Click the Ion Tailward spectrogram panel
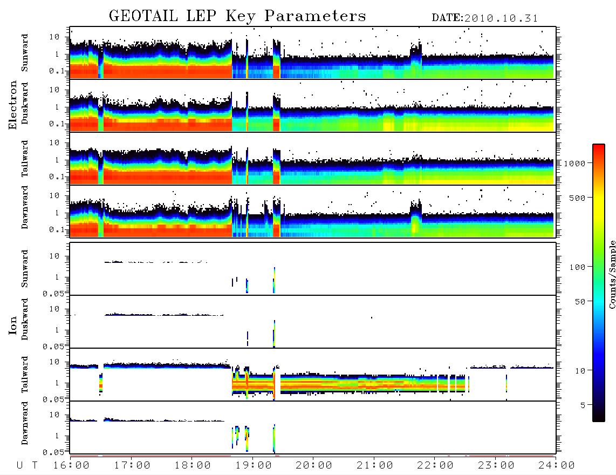 point(313,375)
